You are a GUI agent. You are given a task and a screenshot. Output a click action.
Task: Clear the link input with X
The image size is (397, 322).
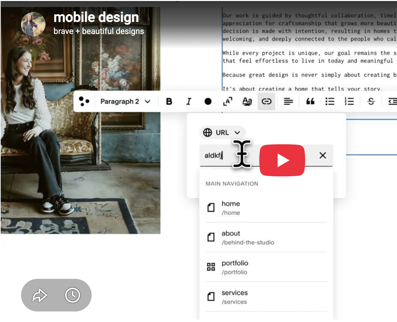323,156
